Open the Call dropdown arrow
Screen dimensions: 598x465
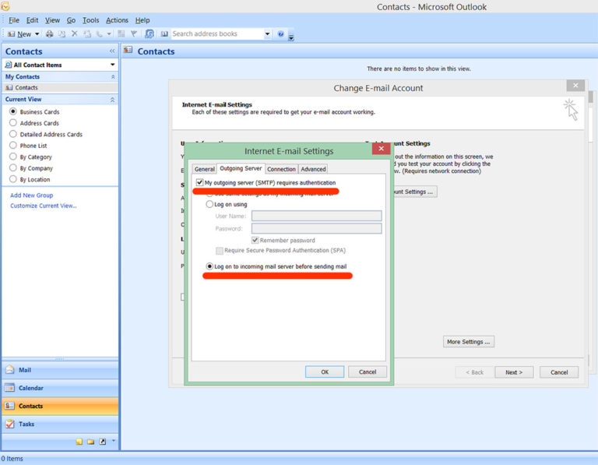109,34
